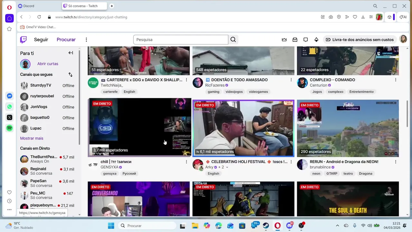Open the Windows Start menu
The image size is (412, 232).
(111, 226)
